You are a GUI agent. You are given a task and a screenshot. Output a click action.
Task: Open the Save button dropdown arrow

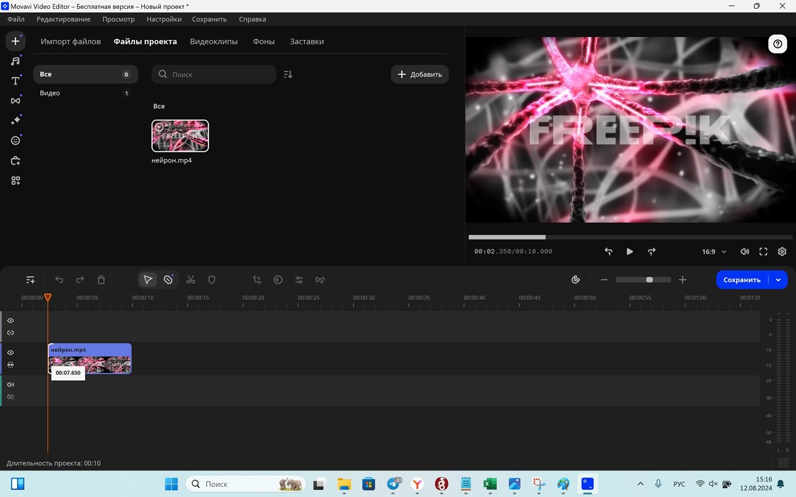tap(778, 280)
